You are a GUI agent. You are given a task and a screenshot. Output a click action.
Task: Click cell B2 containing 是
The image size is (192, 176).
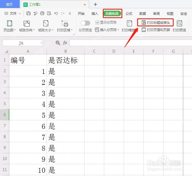coord(66,71)
